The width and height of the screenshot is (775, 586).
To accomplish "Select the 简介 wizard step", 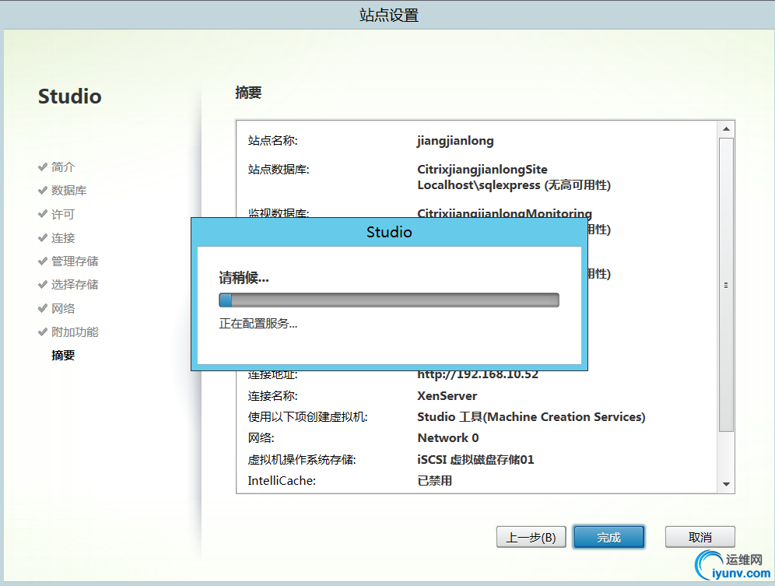I will 63,167.
